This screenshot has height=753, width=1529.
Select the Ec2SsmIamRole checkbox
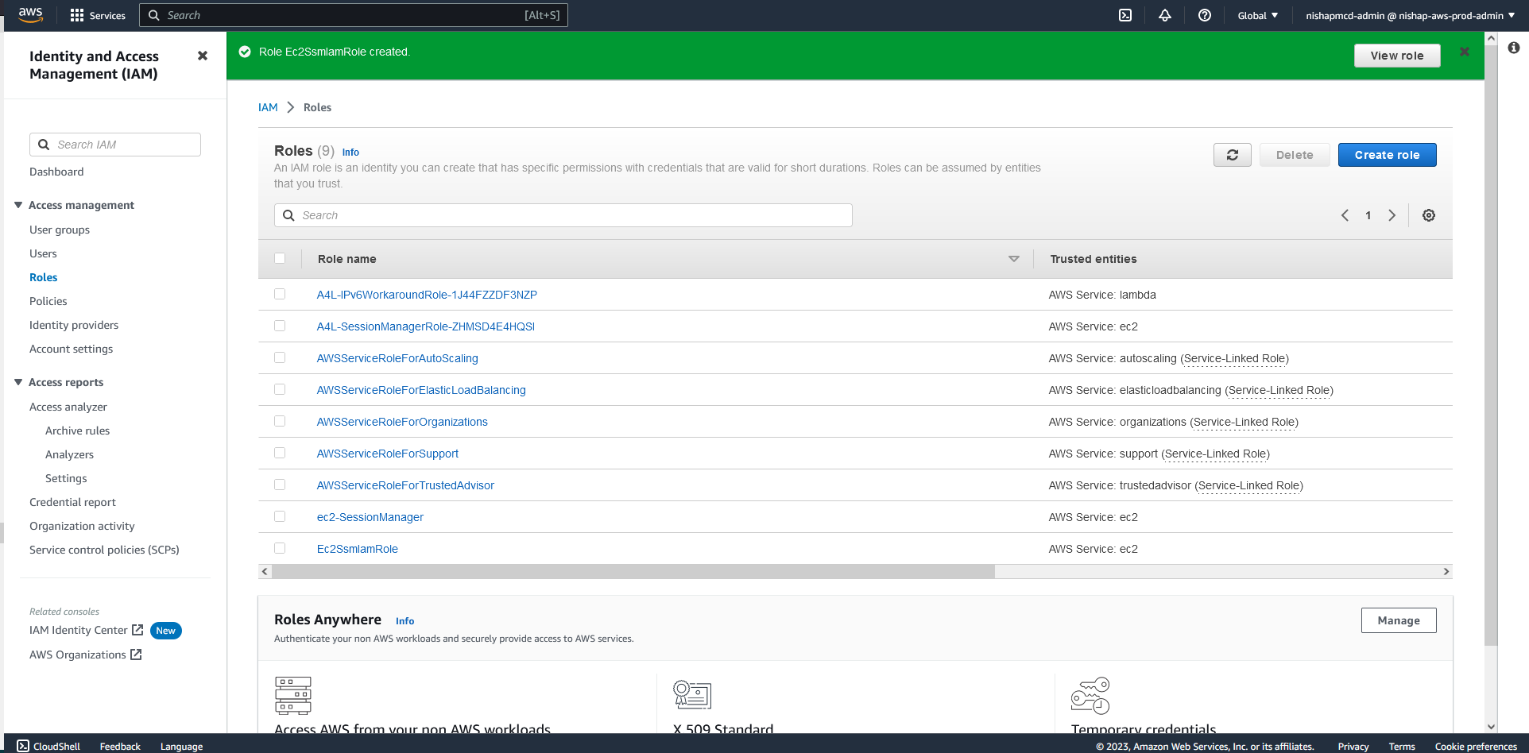click(280, 548)
